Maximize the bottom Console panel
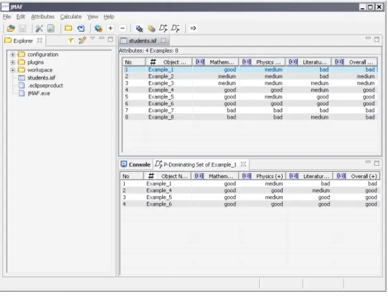Viewport: 388px width, 296px height. click(x=377, y=164)
